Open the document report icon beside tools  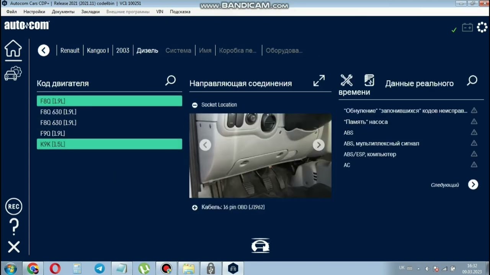click(x=369, y=80)
